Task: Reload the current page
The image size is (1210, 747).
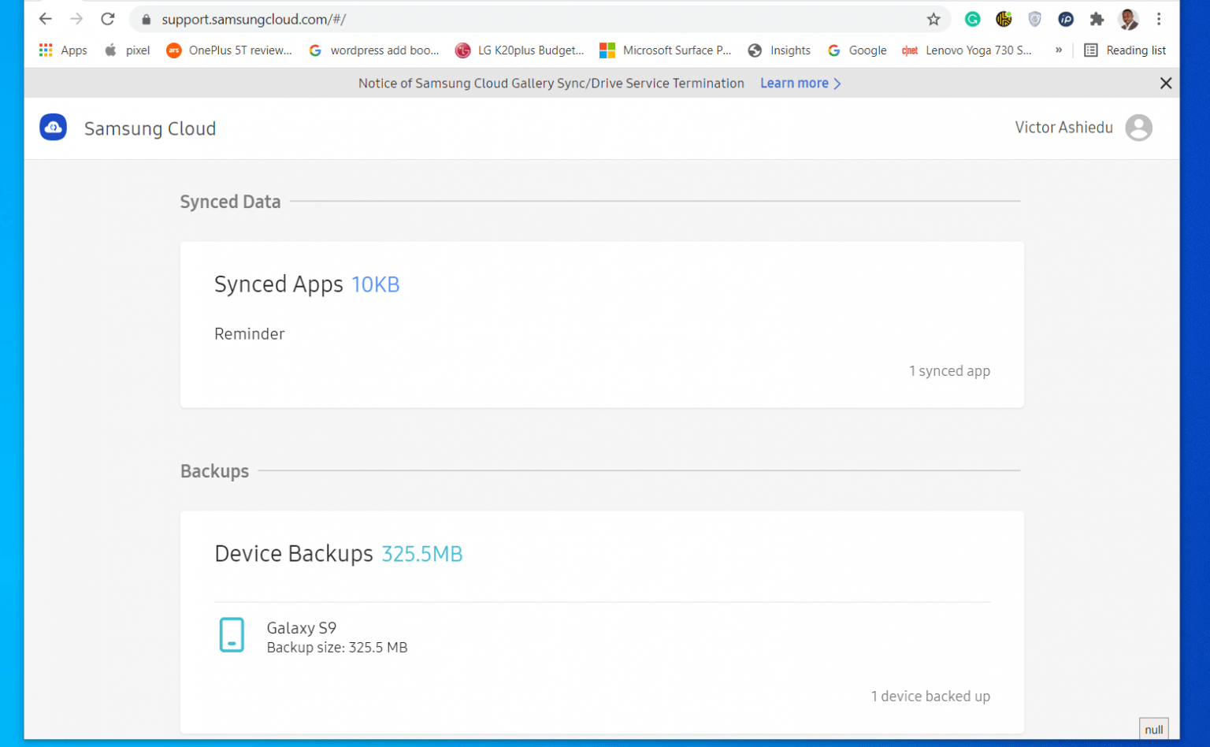Action: 108,19
